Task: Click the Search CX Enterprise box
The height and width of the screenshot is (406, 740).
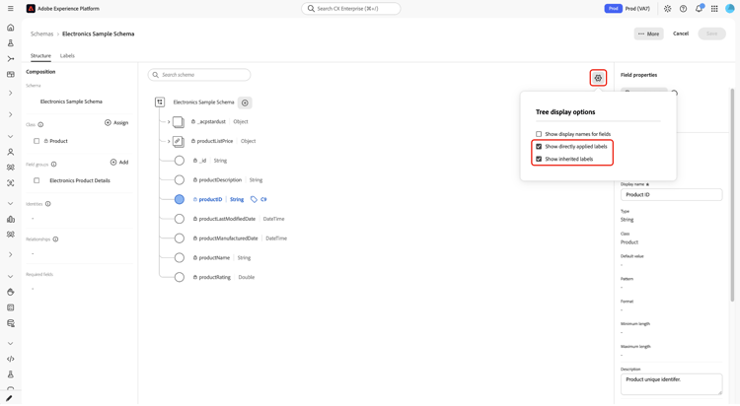Action: [350, 9]
